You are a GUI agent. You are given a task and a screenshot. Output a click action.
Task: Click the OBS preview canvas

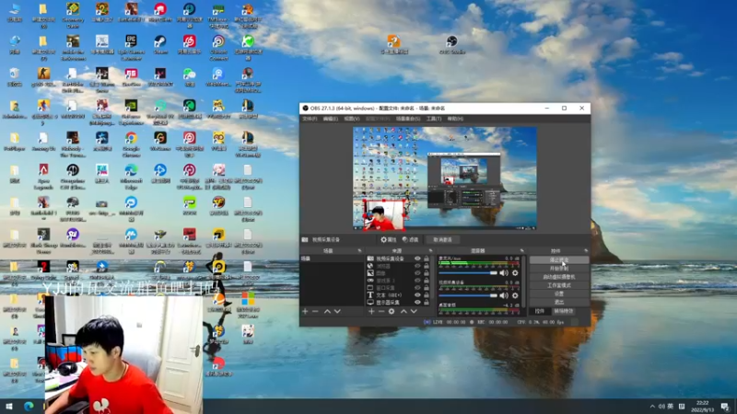(445, 178)
